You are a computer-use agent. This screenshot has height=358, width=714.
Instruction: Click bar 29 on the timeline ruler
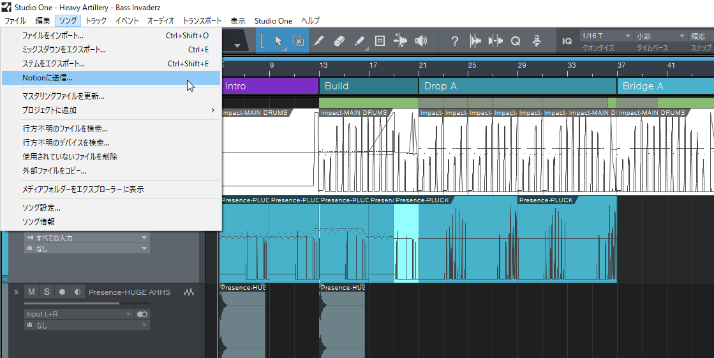[522, 66]
